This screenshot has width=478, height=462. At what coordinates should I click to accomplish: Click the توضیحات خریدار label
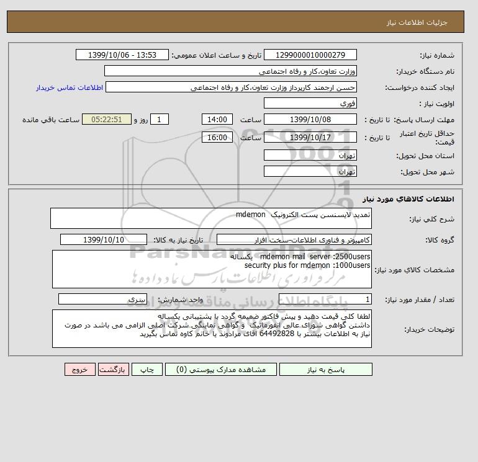(x=429, y=329)
